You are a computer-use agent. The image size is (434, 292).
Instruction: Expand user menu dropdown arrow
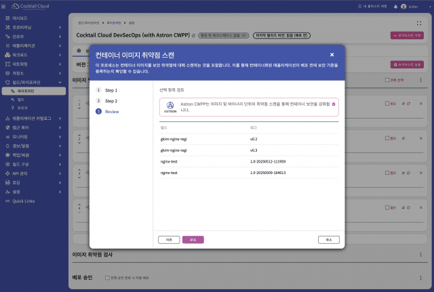point(430,7)
